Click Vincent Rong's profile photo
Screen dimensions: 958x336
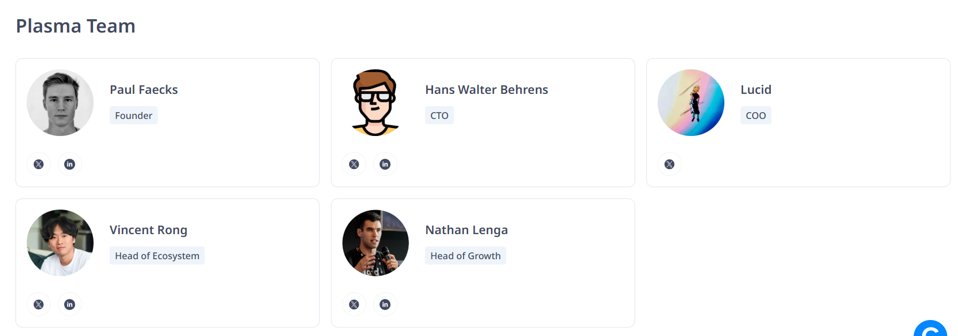pyautogui.click(x=60, y=243)
